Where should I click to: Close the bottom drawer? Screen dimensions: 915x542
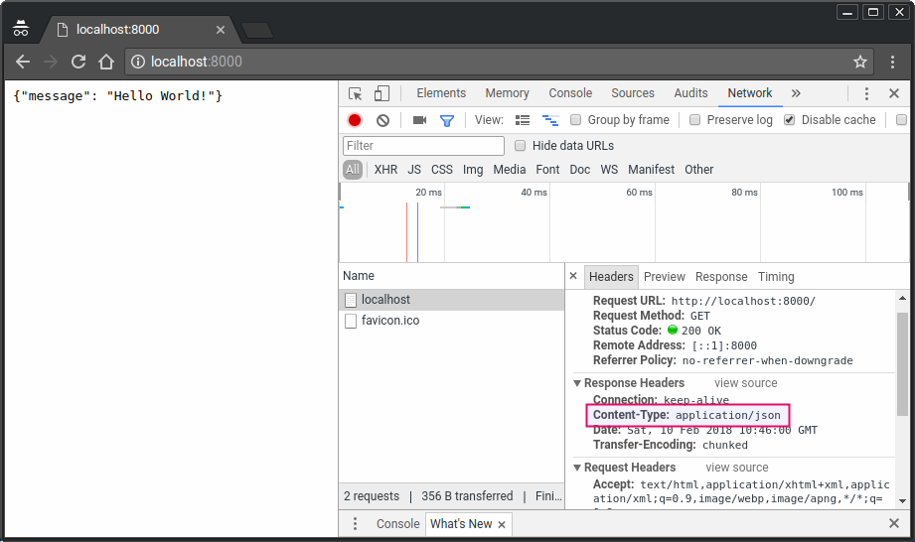[x=894, y=523]
